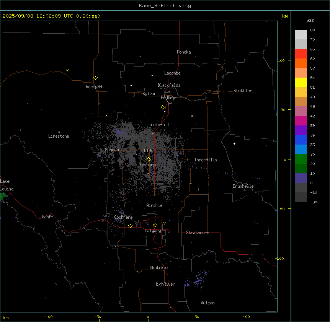
Task: Select the 42 dBZ magenta legend swatch
Action: (301, 120)
